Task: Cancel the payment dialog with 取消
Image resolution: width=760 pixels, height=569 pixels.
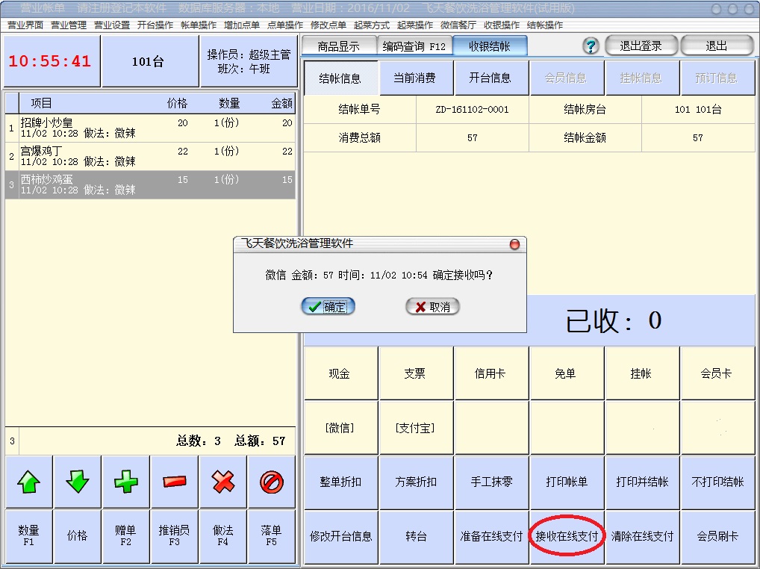Action: click(x=432, y=307)
